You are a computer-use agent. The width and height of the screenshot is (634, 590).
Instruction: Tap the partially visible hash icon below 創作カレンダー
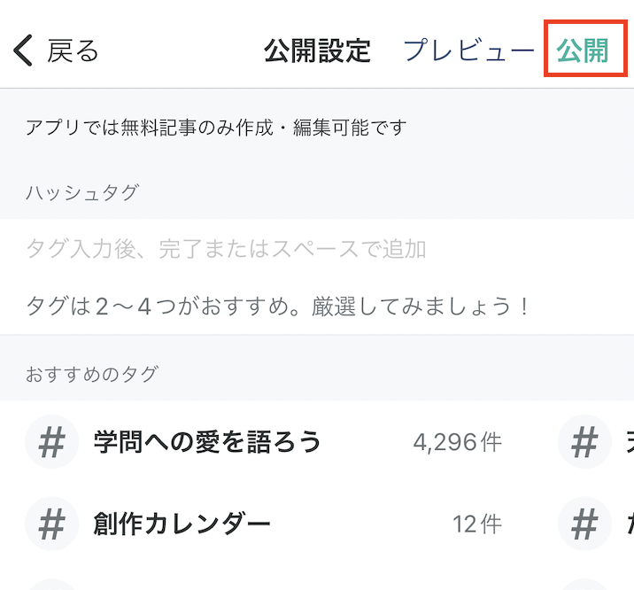[51, 585]
